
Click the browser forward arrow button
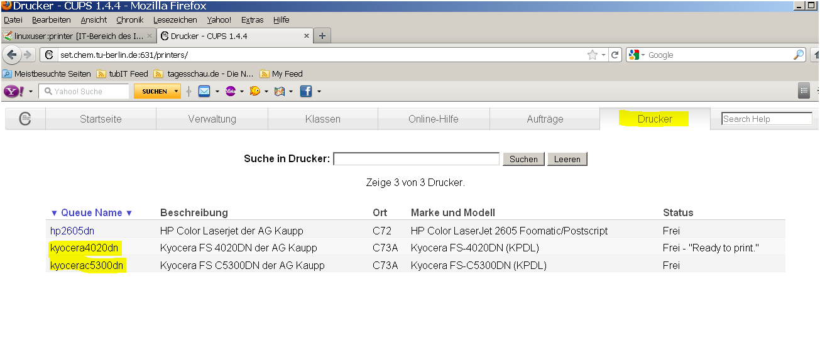point(28,55)
